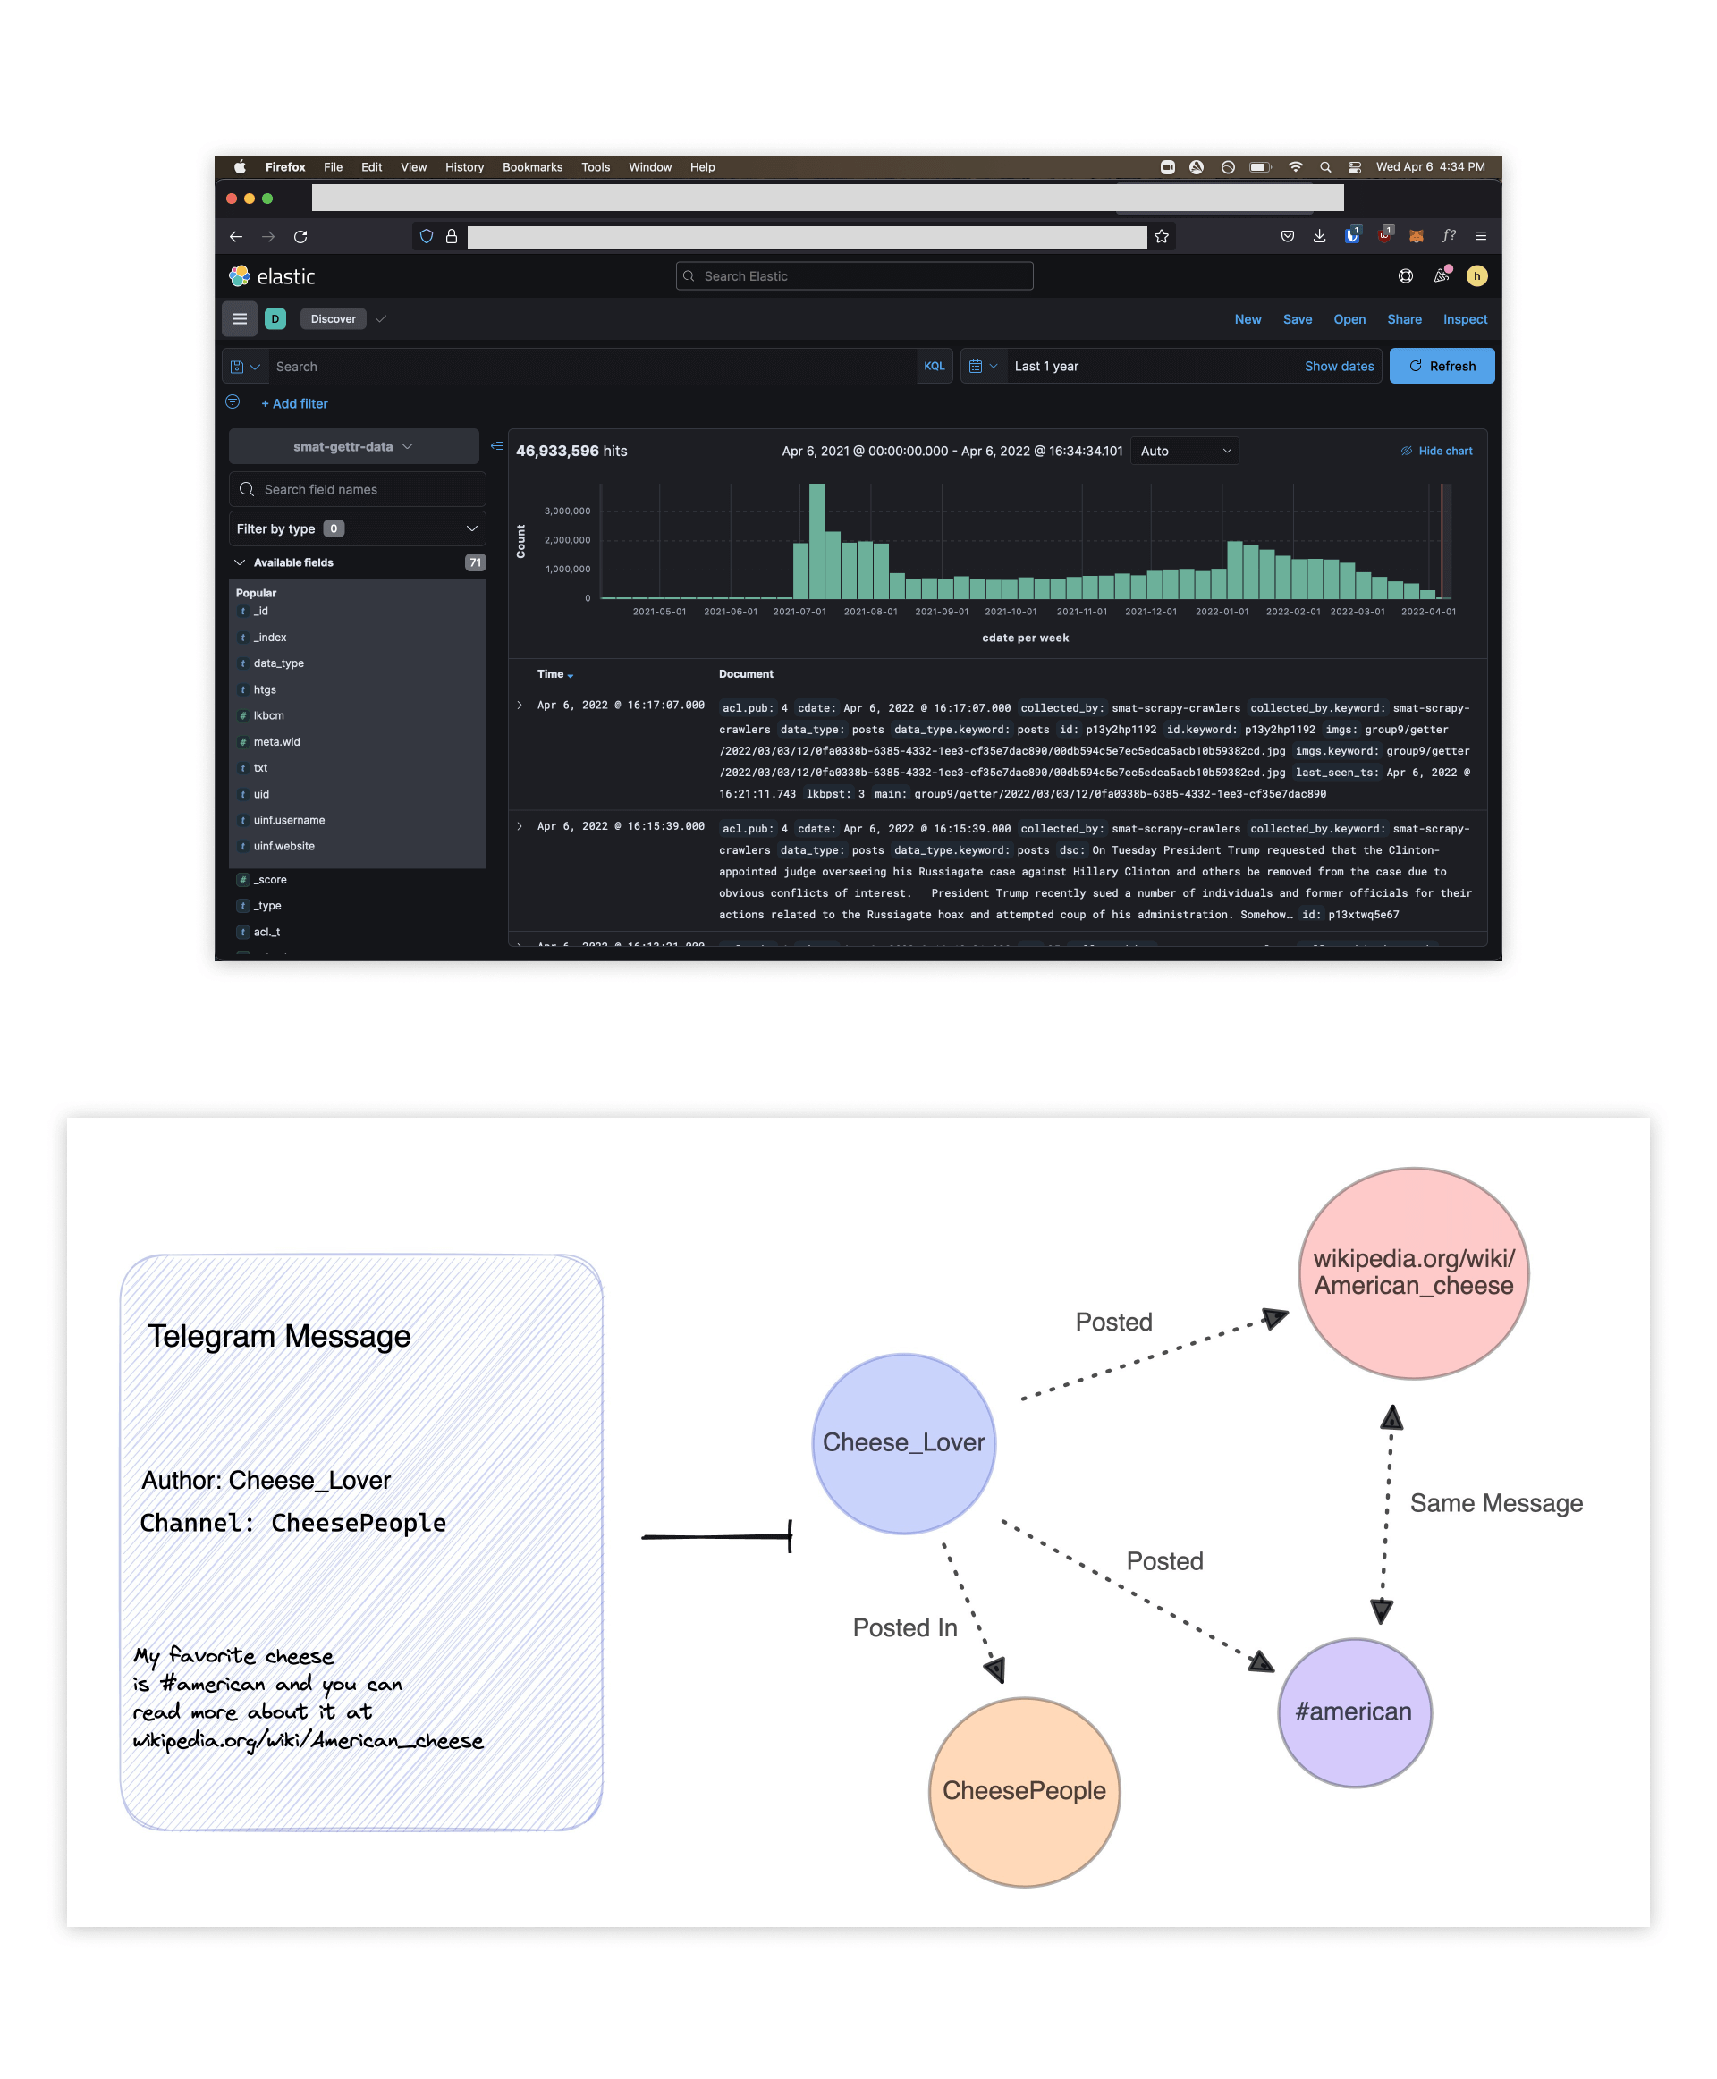Click Open saved search link
This screenshot has height=2079, width=1717.
click(1349, 319)
